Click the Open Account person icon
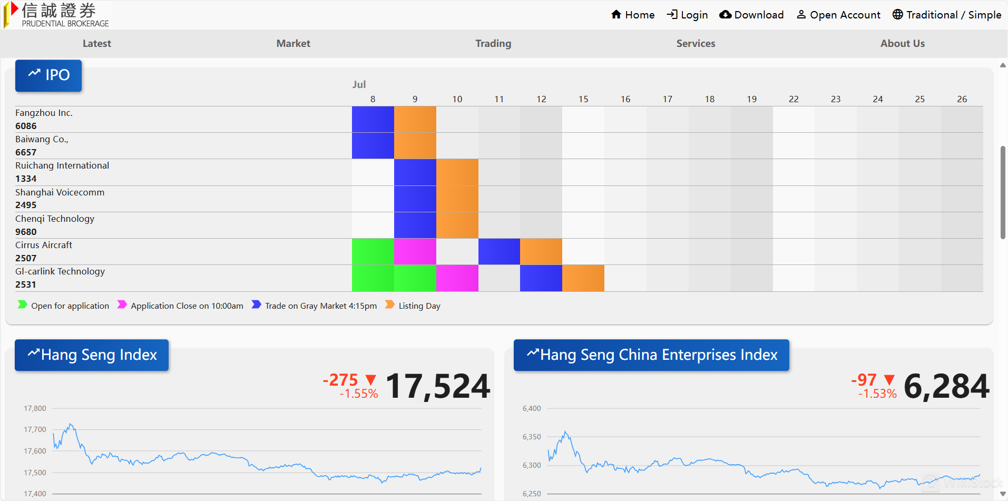1008x501 pixels. [x=801, y=14]
